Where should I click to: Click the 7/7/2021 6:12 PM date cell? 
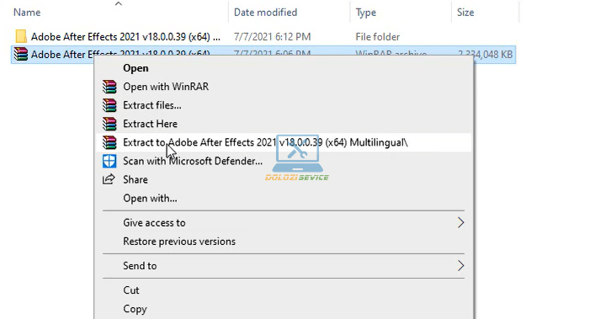[273, 37]
